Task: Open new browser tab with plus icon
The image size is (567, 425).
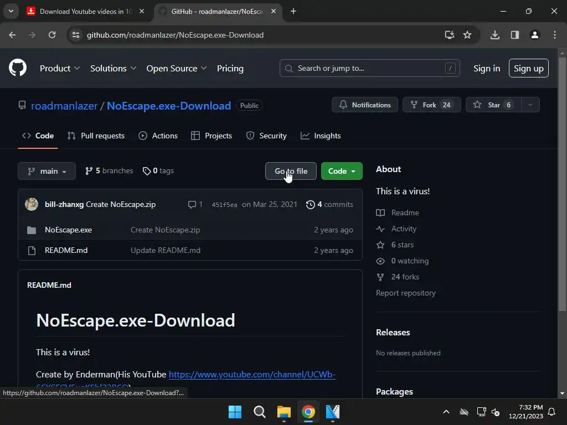Action: (293, 11)
